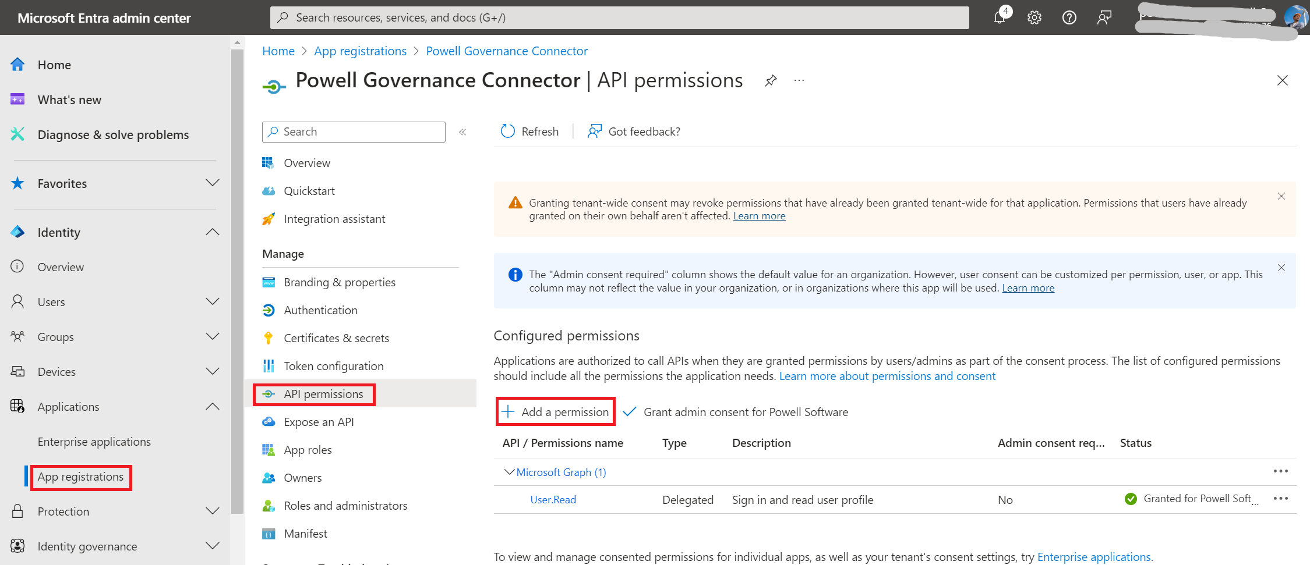Click the Roles and administrators icon
The width and height of the screenshot is (1310, 565).
[x=268, y=506]
